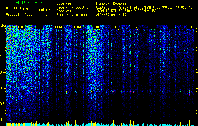The height and width of the screenshot is (126, 198).
Task: Click the A504HB(yagi 4el) antenna text
Action: click(111, 15)
